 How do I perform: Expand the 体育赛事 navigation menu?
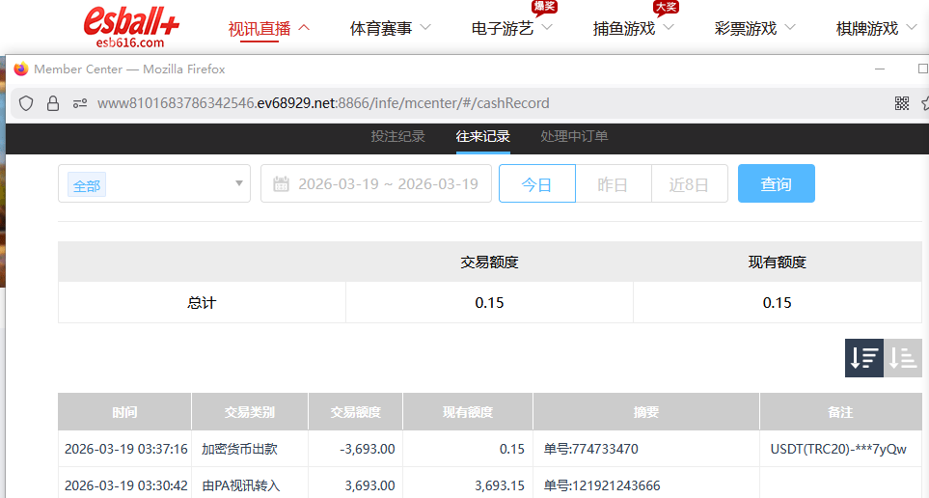pos(390,29)
